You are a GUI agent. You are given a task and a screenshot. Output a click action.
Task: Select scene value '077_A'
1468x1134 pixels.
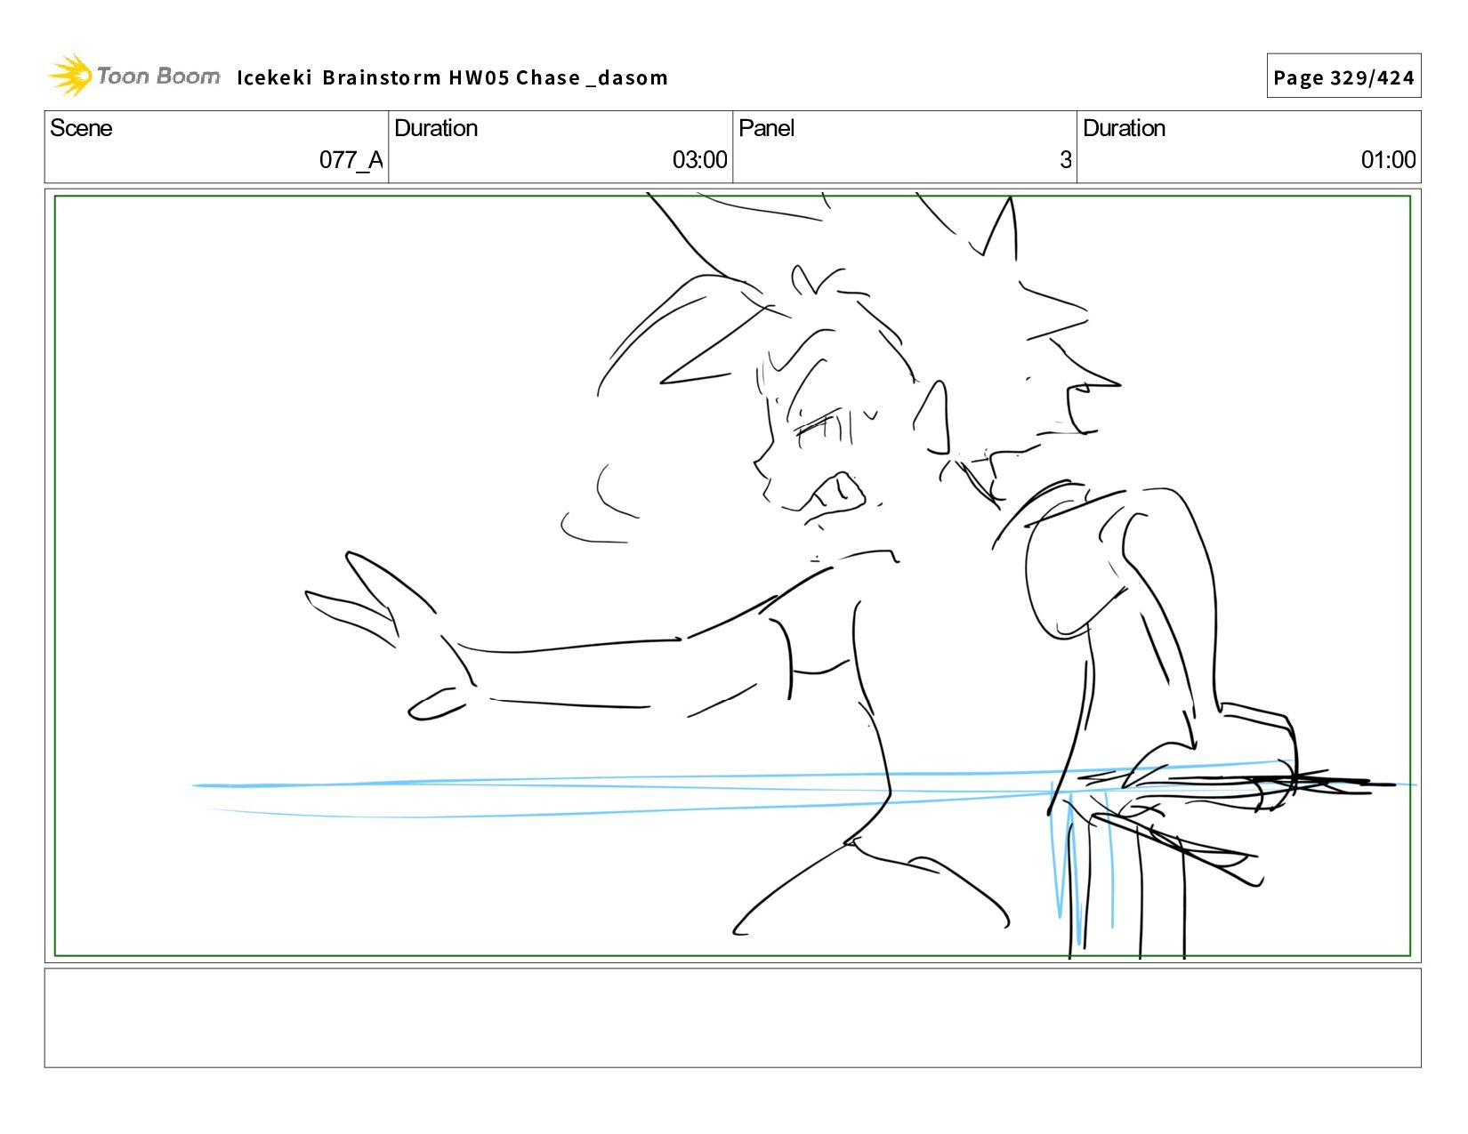(351, 160)
